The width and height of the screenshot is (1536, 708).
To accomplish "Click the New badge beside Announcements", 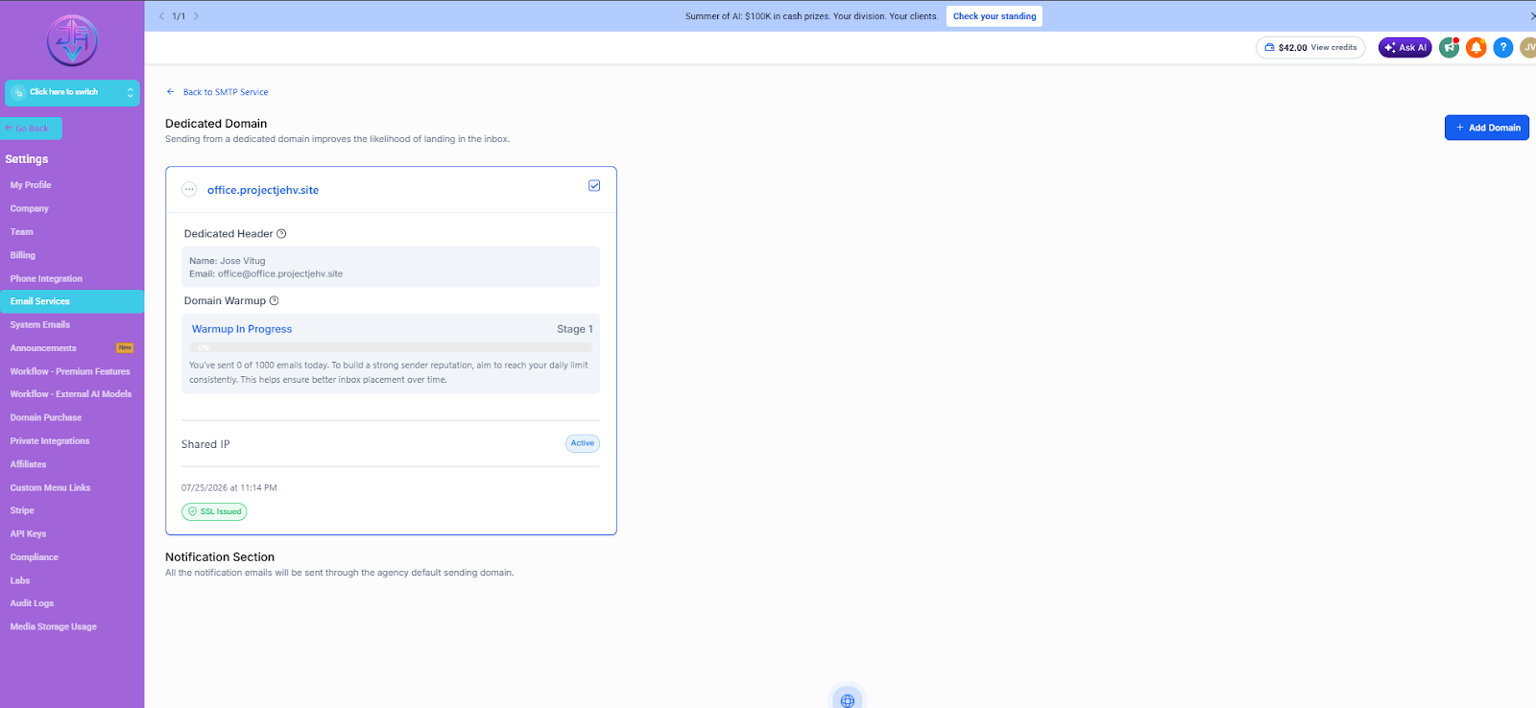I will click(x=125, y=348).
